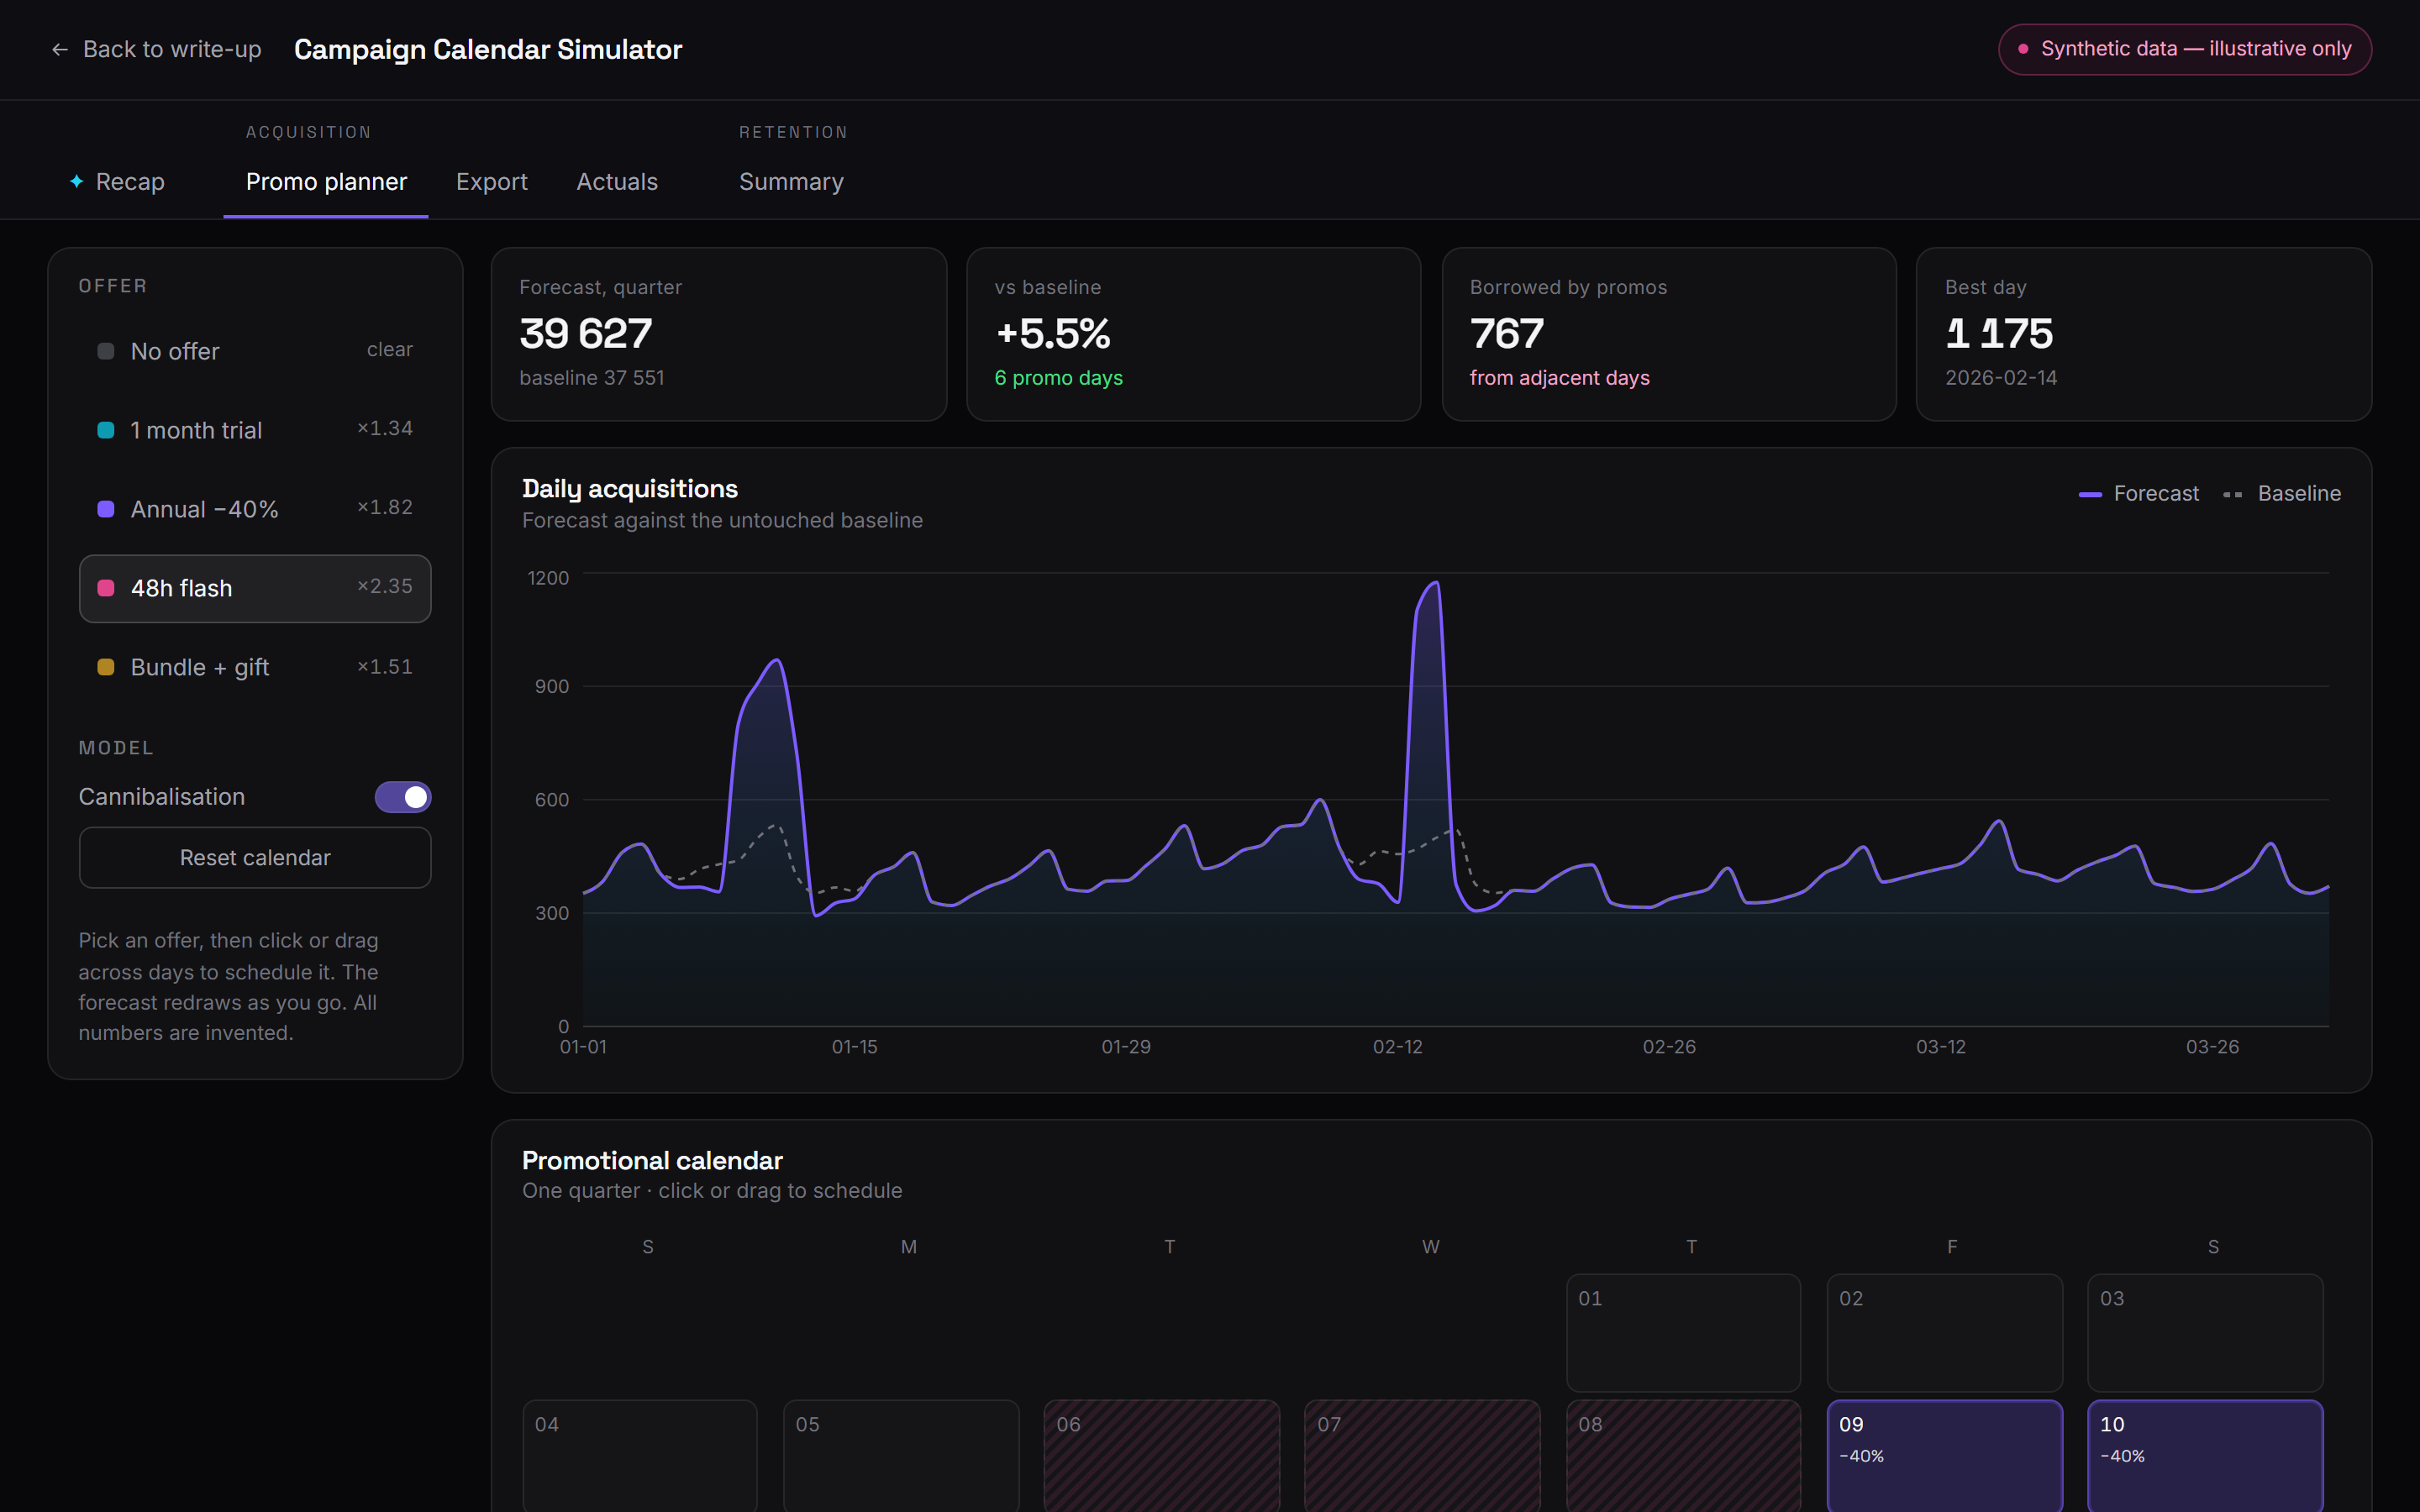Switch to the Actuals tab
The height and width of the screenshot is (1512, 2420).
[617, 181]
